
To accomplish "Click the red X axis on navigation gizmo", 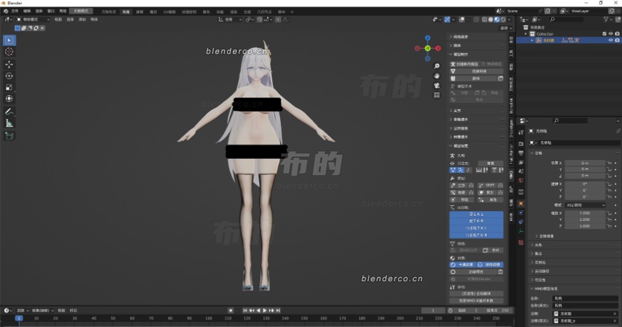I will [438, 48].
